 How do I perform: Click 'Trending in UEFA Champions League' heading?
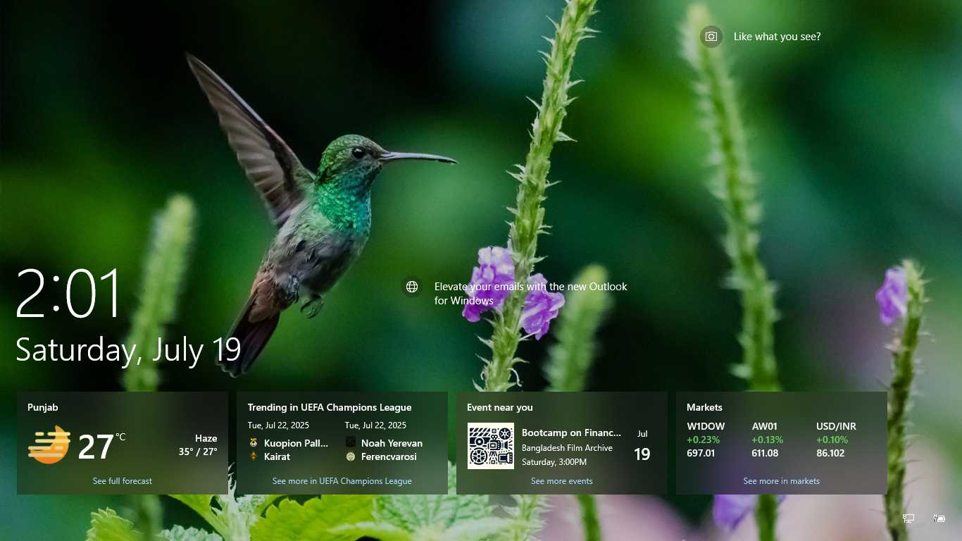[330, 407]
